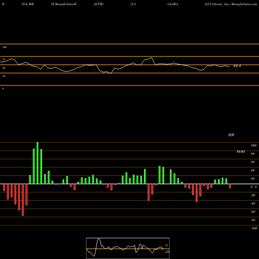The height and width of the screenshot is (259, 259).
Task: Click the -9 label in mini chart
Action: 166,246
